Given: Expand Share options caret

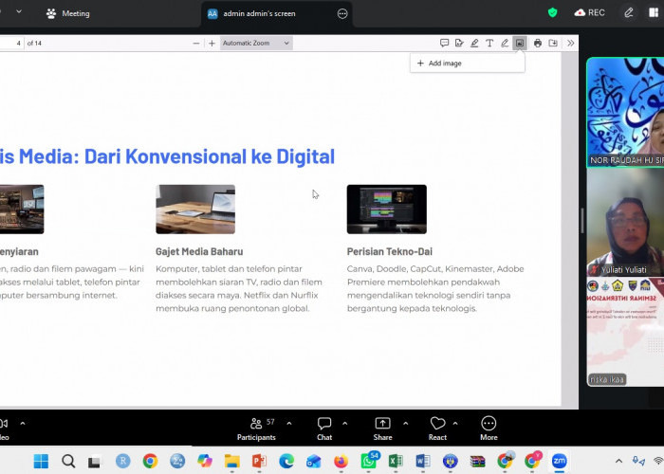Looking at the screenshot, I should 405,423.
